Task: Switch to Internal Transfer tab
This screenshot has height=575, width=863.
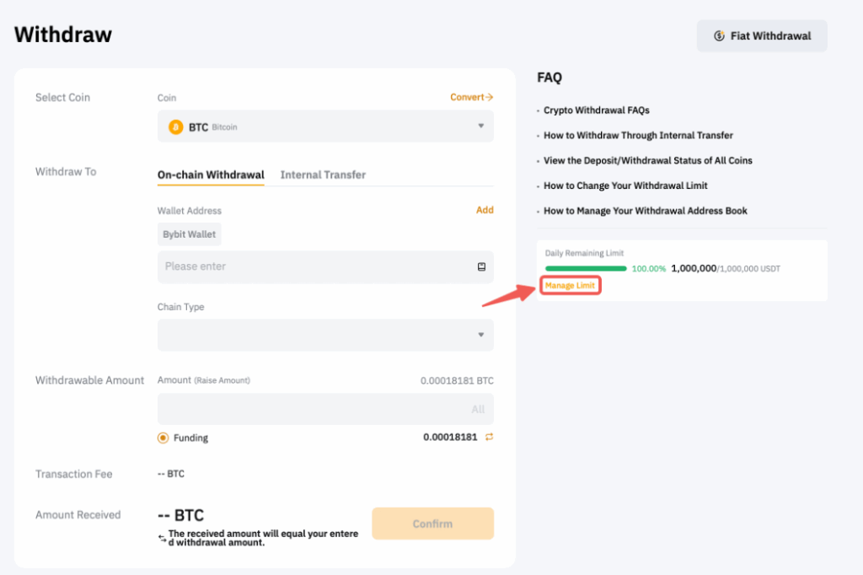Action: (323, 175)
